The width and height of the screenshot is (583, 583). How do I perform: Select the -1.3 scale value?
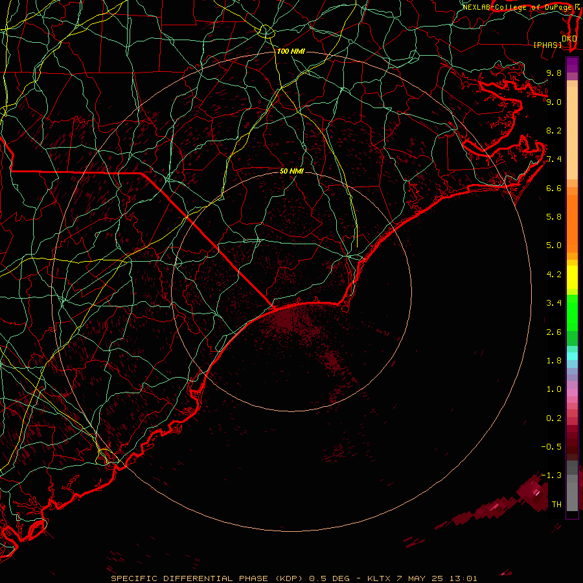tap(551, 475)
